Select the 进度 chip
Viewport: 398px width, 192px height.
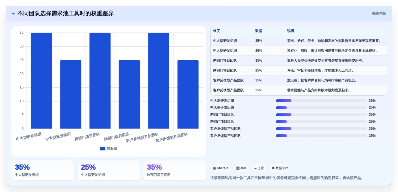click(x=259, y=168)
